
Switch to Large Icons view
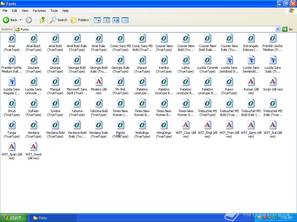[97, 20]
